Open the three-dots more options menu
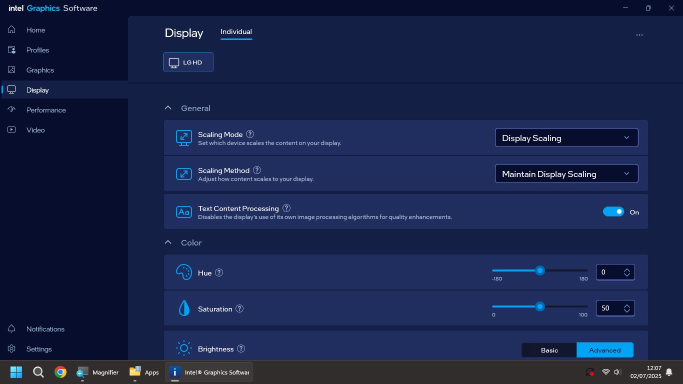 (639, 35)
